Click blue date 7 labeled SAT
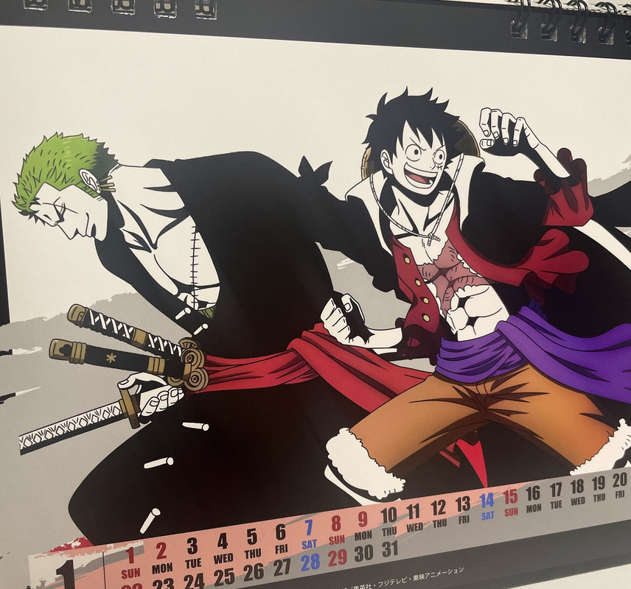Screen dimensions: 631x589 pos(308,528)
